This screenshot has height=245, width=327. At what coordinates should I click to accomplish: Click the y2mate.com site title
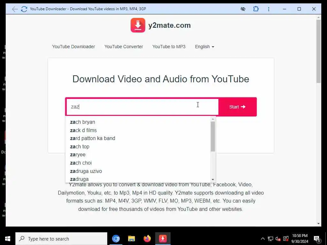[169, 26]
